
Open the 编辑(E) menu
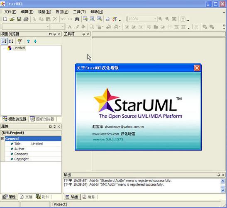pyautogui.click(x=27, y=12)
